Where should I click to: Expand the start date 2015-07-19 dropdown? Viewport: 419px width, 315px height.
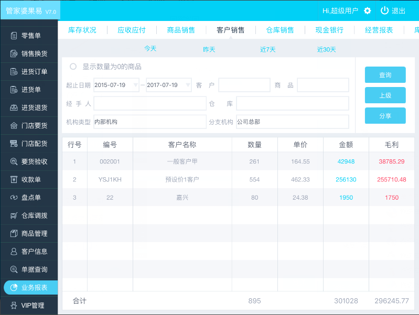[136, 85]
